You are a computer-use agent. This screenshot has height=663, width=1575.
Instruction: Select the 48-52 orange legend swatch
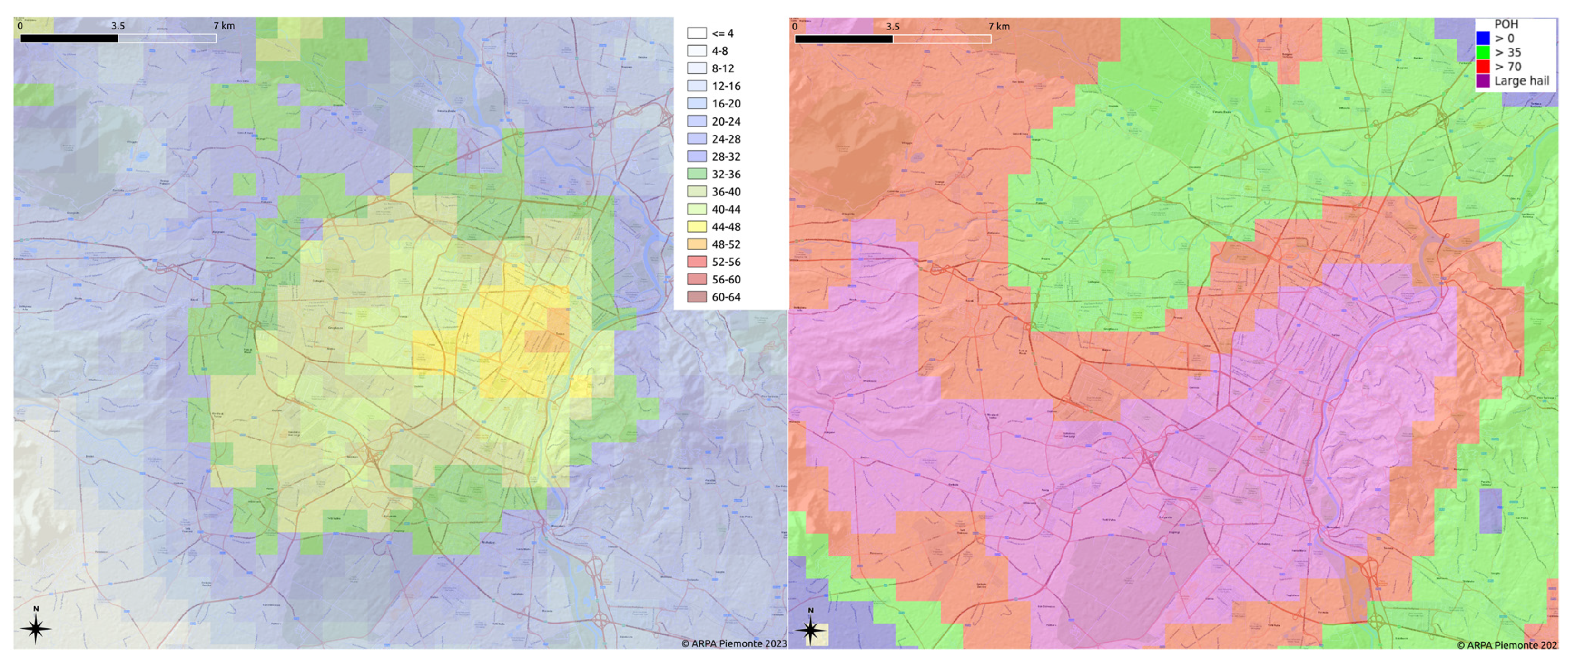pos(697,244)
